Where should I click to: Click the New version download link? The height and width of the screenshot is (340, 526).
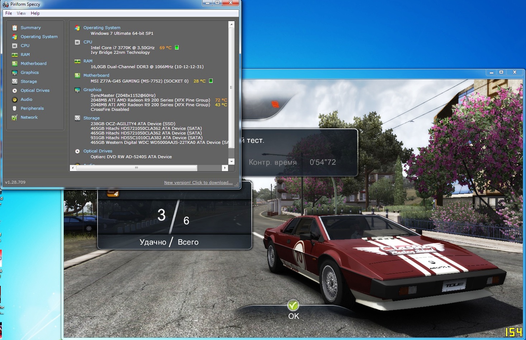pos(198,183)
